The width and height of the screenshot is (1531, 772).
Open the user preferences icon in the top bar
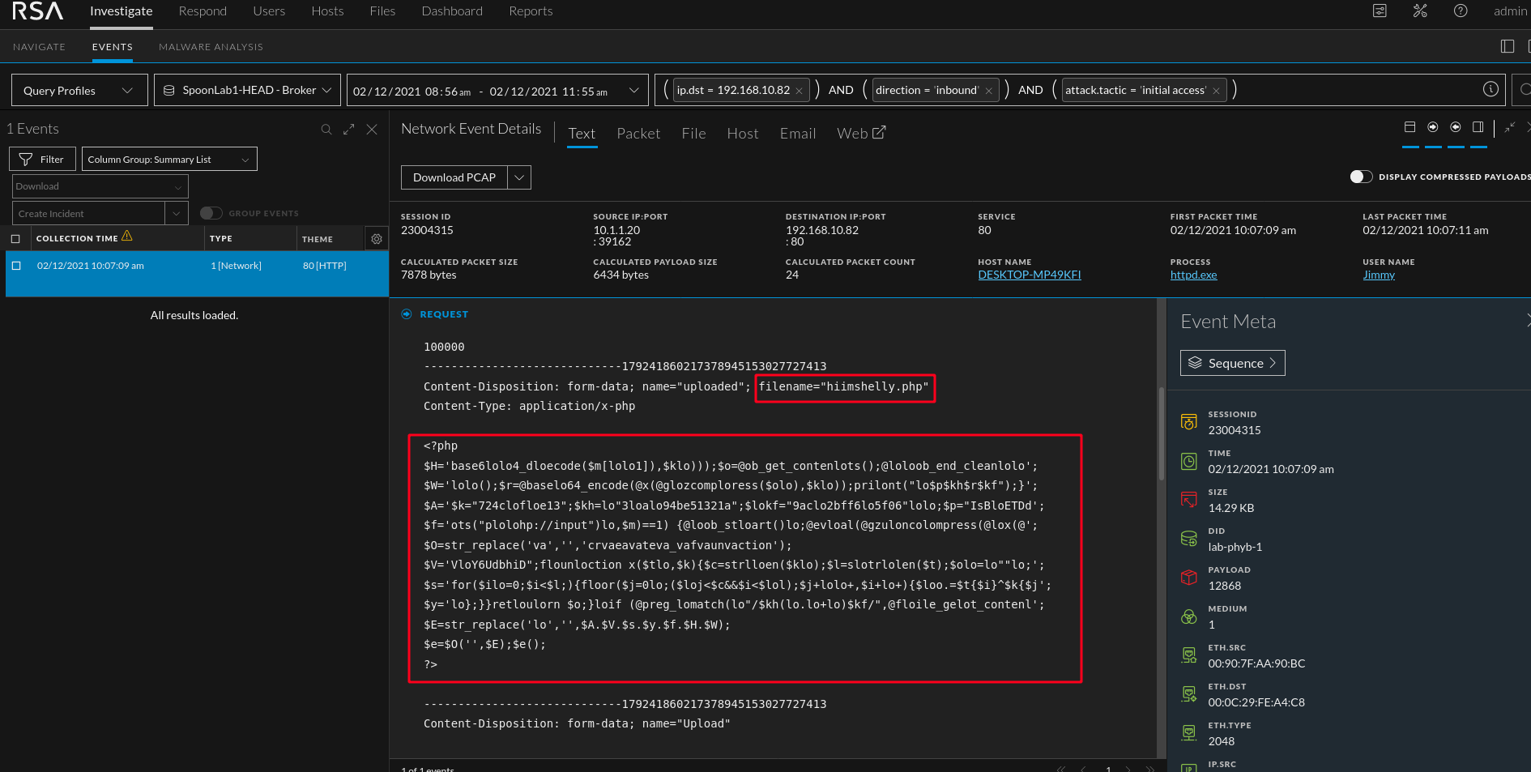(x=1379, y=11)
